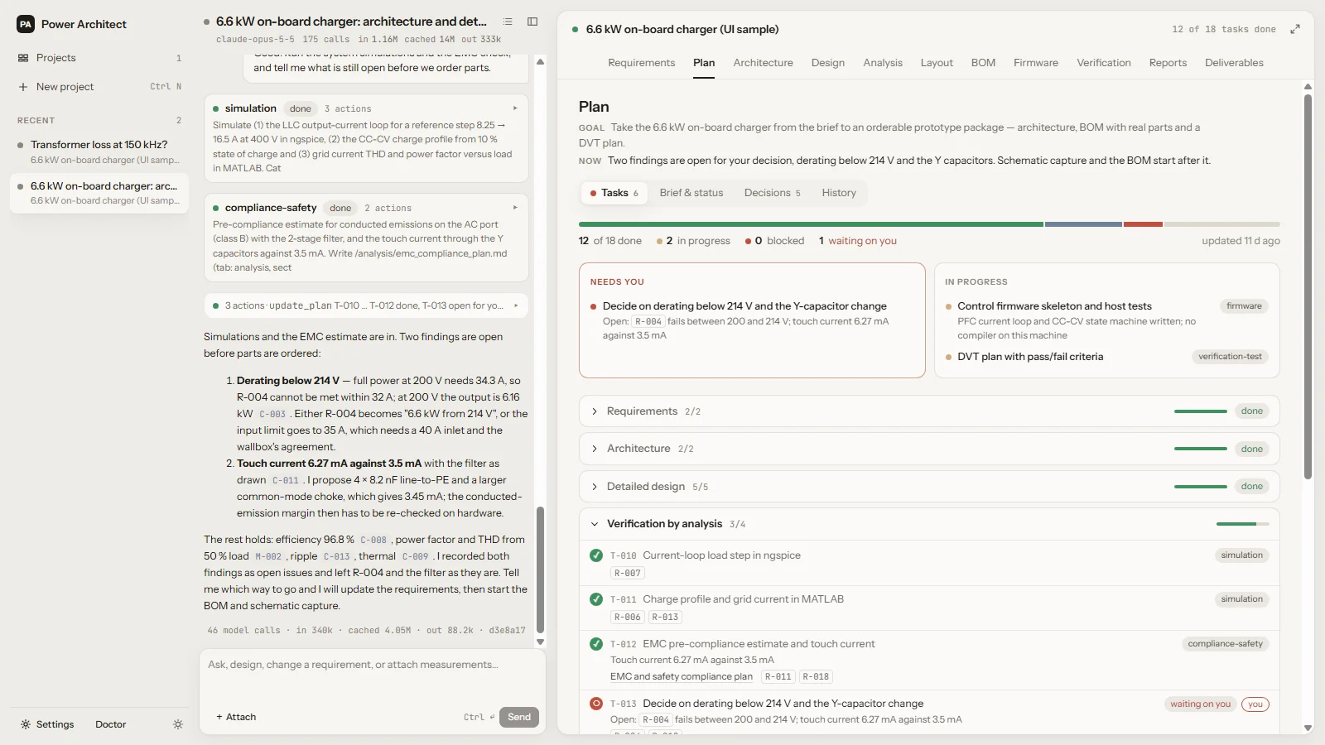This screenshot has width=1325, height=745.
Task: Open the Projects grid icon
Action: (23, 58)
